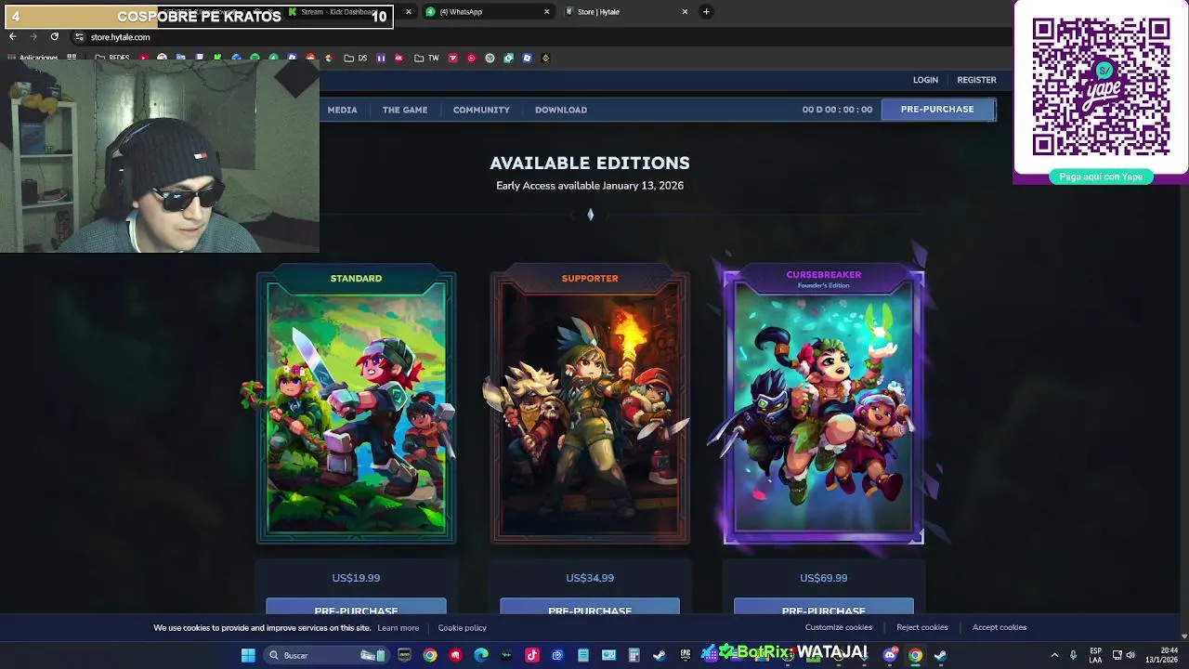
Task: Click the active Chrome window icon in taskbar
Action: click(x=915, y=655)
